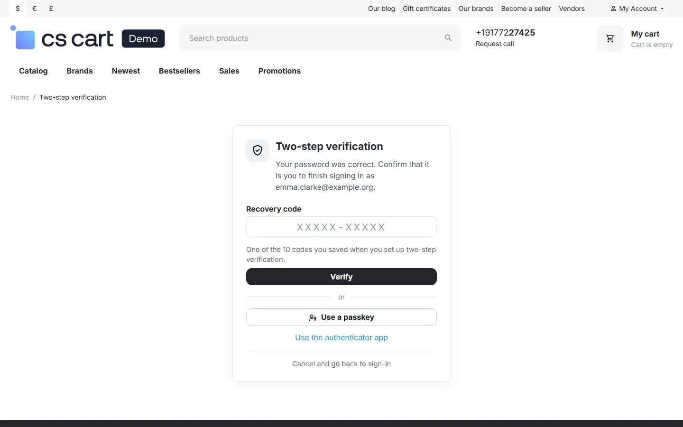Cancel and go back to sign-in
683x427 pixels.
(341, 364)
